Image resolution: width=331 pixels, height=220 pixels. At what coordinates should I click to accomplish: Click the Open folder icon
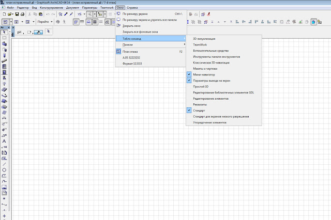pyautogui.click(x=9, y=14)
